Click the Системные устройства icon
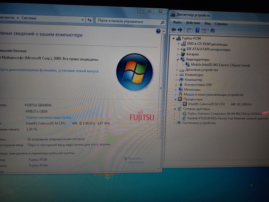Viewport: 269px width, 202px height. click(179, 123)
